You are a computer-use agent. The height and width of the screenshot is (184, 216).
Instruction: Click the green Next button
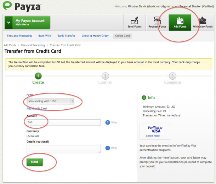[x=35, y=162]
